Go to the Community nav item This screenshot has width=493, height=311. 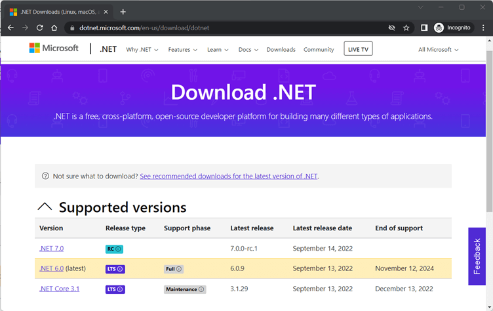(x=319, y=49)
